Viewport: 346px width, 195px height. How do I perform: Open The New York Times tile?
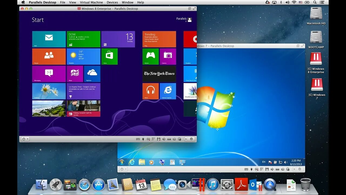(159, 74)
